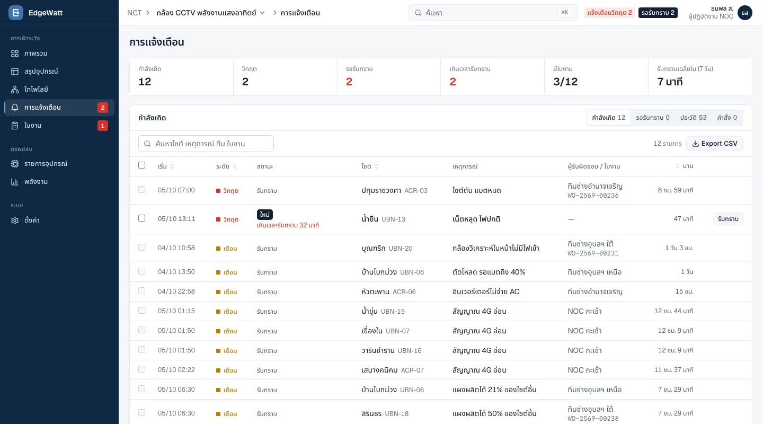Sort table by นาน duration column
This screenshot has height=424, width=763.
pos(685,166)
